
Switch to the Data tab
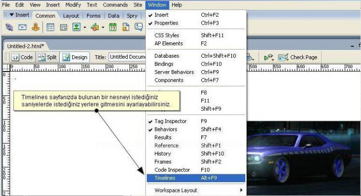114,16
